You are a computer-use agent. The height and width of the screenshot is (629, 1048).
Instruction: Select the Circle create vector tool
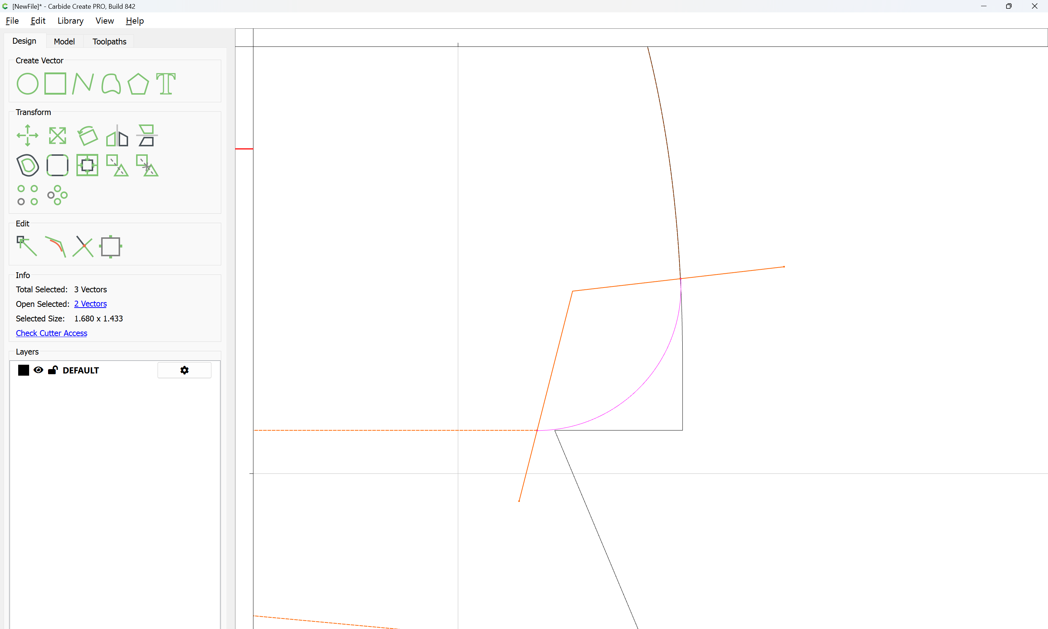[27, 83]
